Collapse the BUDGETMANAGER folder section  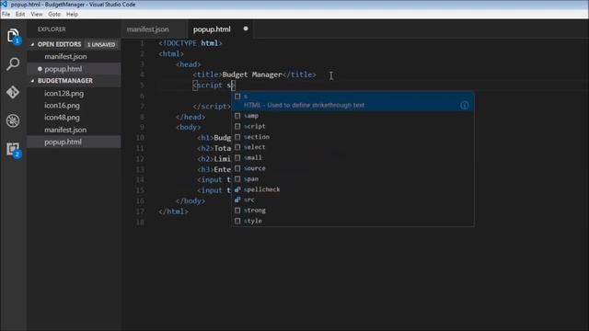(33, 81)
